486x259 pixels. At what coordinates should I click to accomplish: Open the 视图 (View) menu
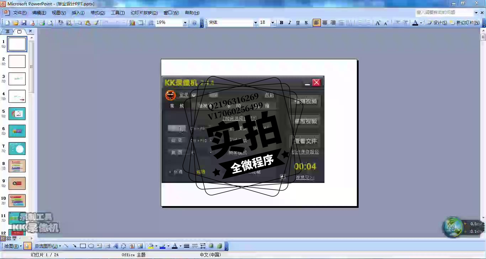click(59, 13)
